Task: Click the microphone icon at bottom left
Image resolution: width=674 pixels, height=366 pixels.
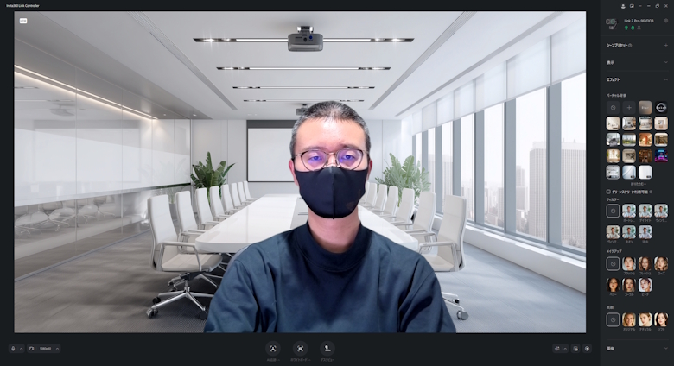Action: point(13,349)
